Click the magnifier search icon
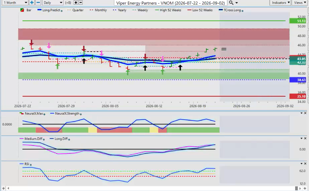 [x=231, y=3]
